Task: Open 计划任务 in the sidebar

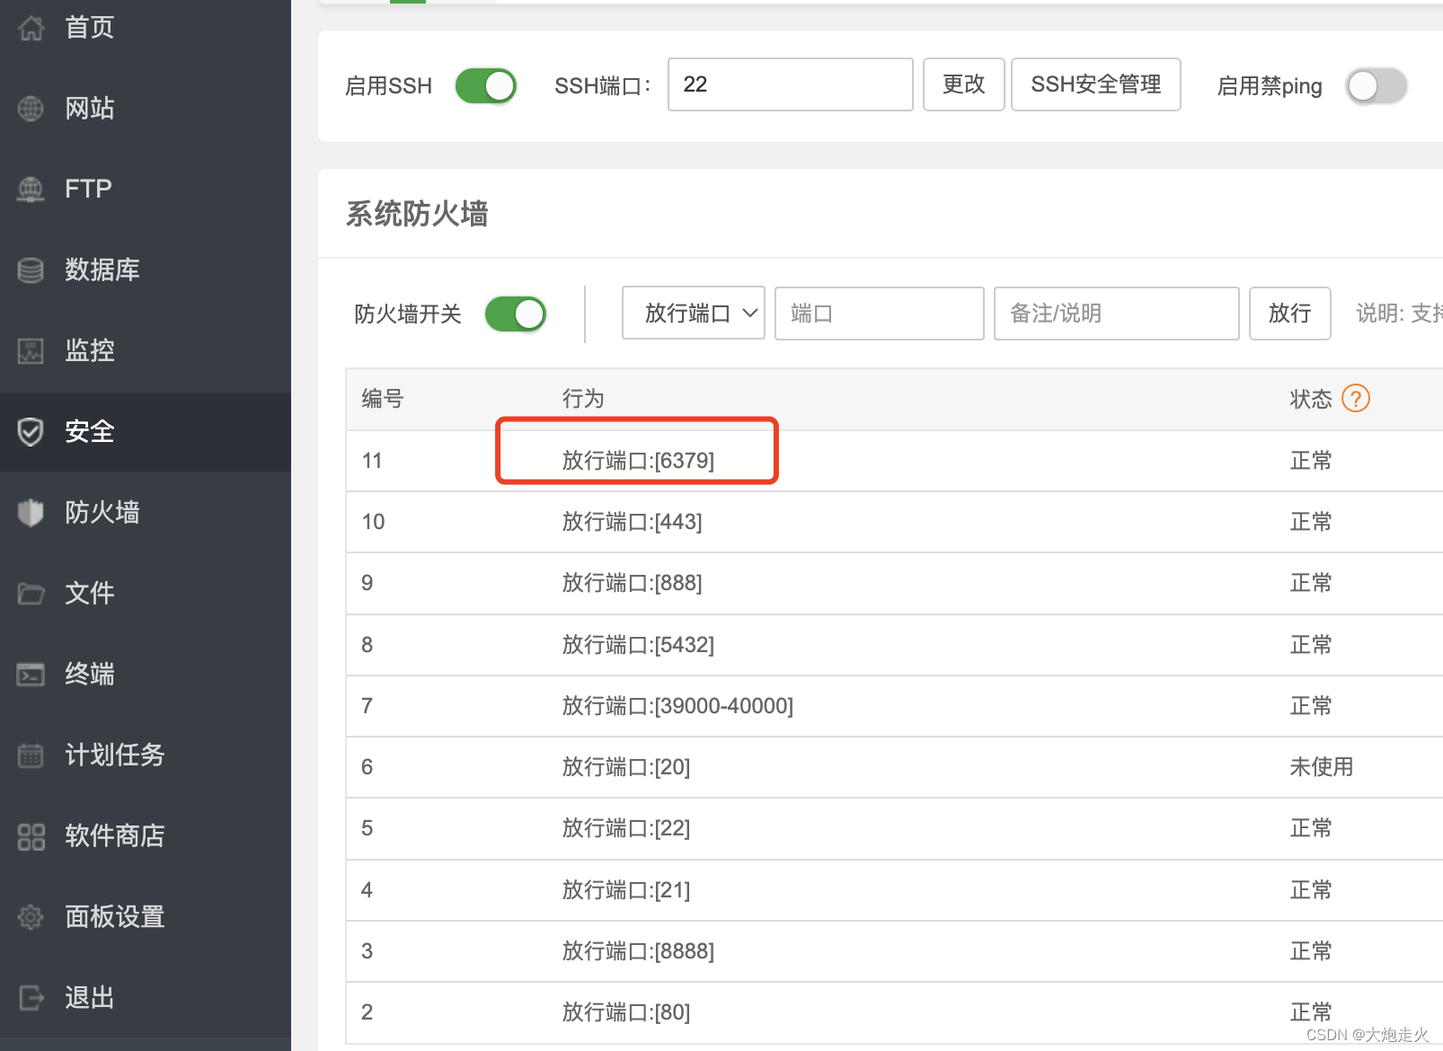Action: click(x=115, y=755)
